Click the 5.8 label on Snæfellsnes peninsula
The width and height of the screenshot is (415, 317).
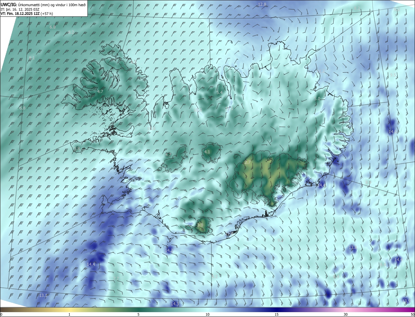[x=77, y=148]
